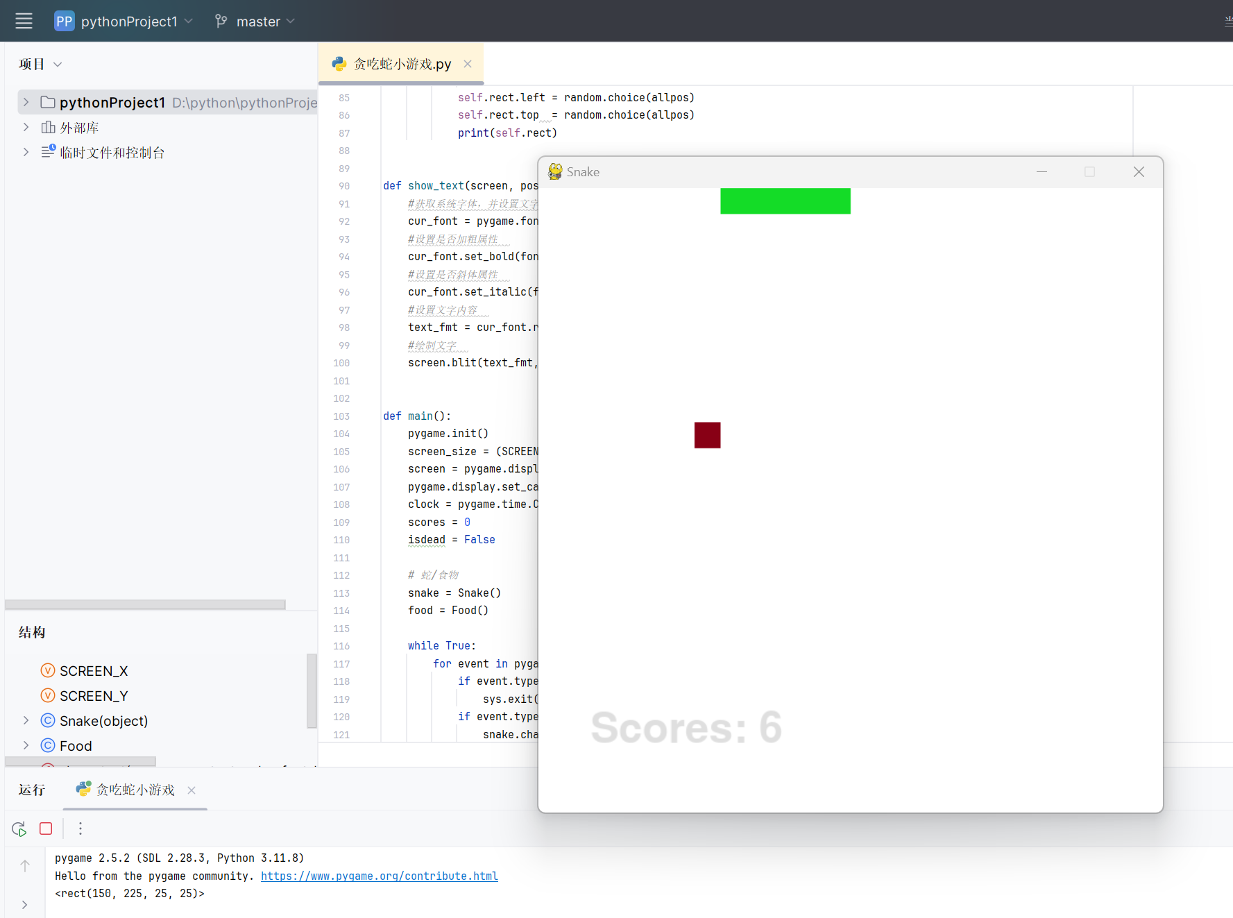1233x918 pixels.
Task: Select SCREEN_X variable in structure panel
Action: click(x=94, y=671)
